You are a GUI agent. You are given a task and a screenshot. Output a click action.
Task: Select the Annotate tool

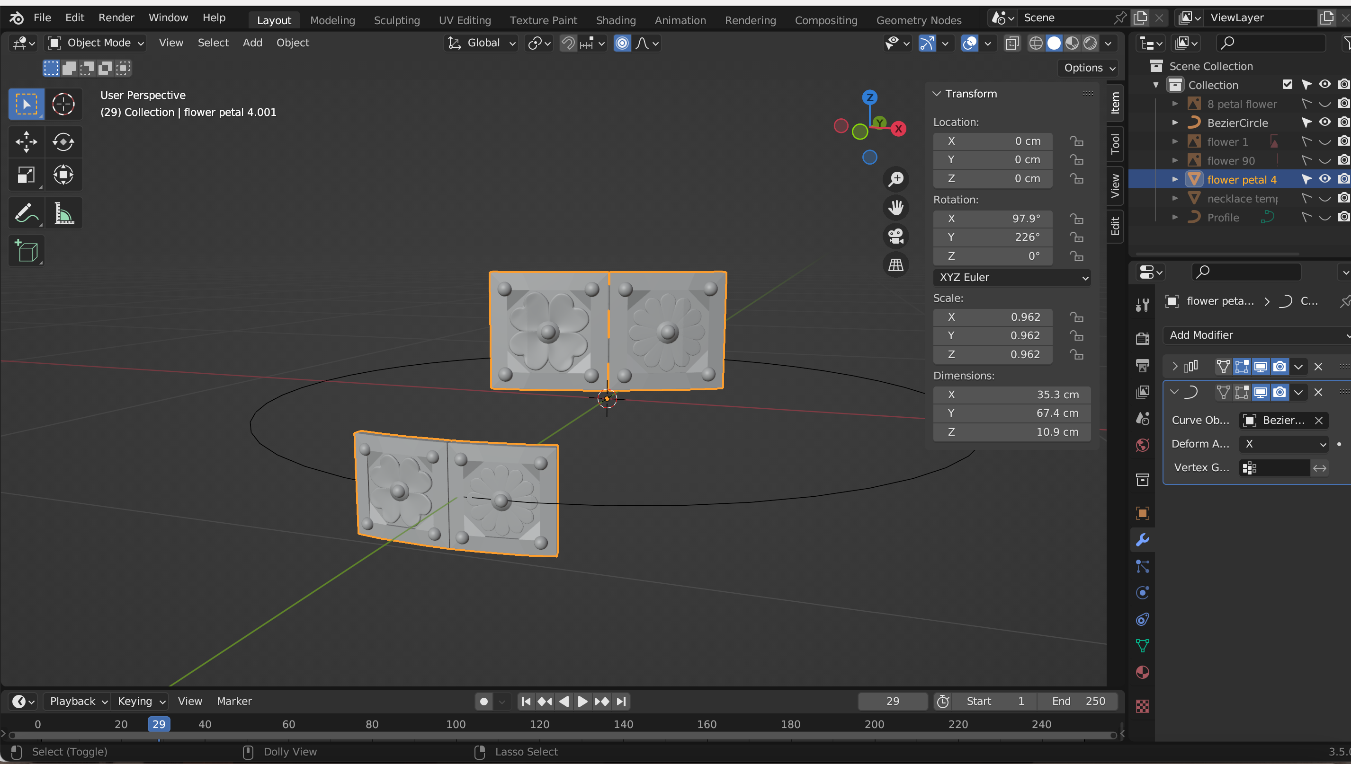(x=26, y=213)
